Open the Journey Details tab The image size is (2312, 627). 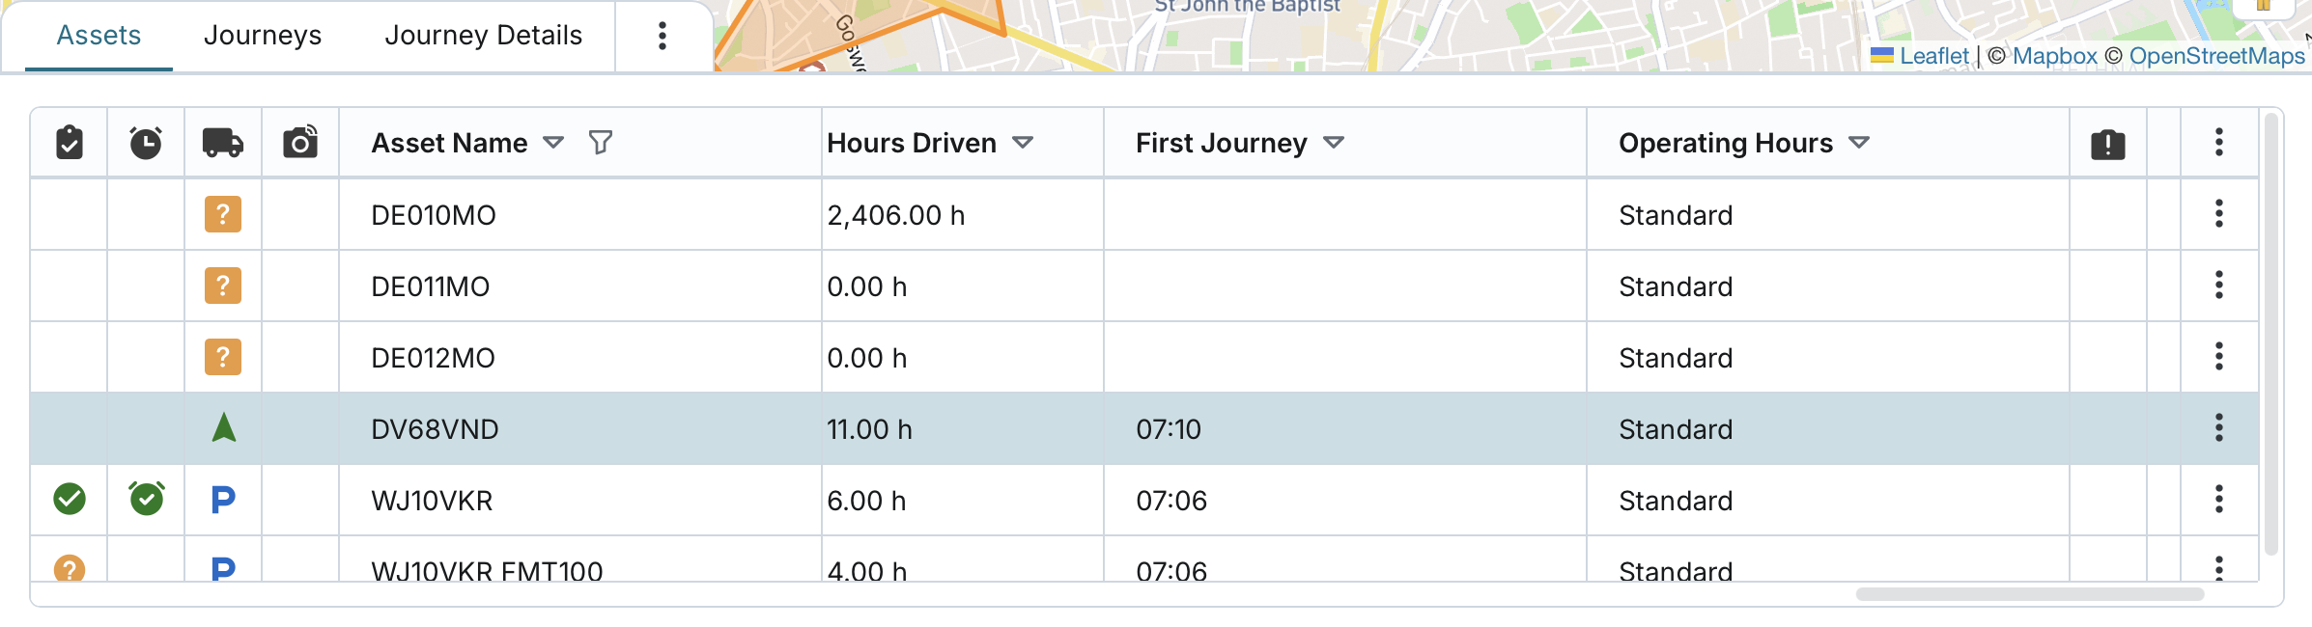pyautogui.click(x=483, y=36)
